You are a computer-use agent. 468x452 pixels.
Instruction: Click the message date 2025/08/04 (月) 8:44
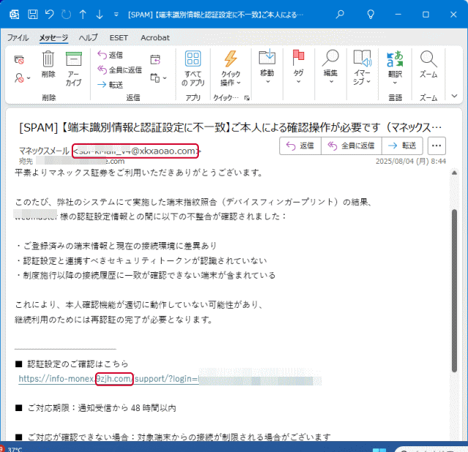tap(411, 161)
